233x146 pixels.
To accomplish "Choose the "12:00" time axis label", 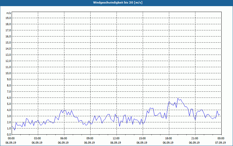I will tap(116, 138).
